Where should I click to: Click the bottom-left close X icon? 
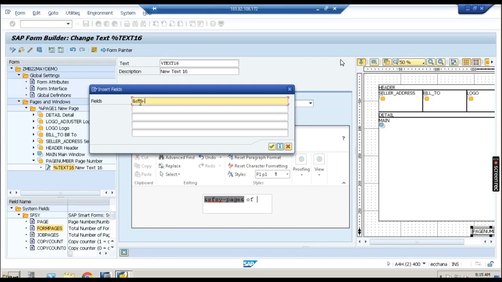pos(124,253)
